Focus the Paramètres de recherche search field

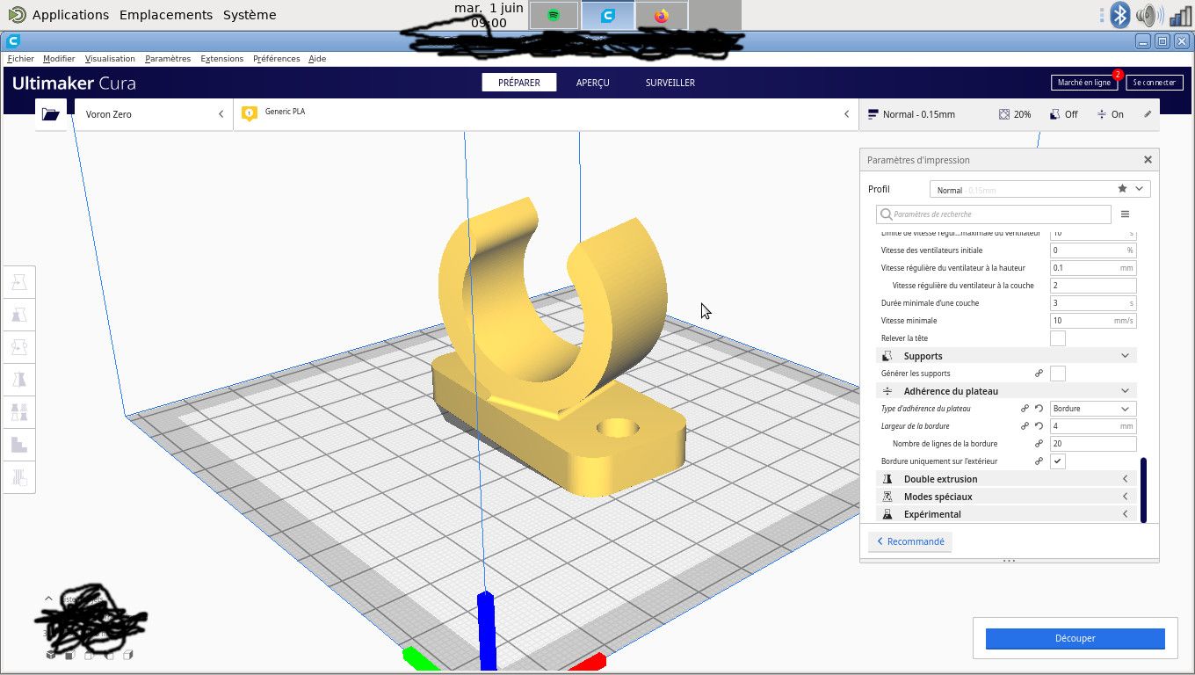(994, 214)
